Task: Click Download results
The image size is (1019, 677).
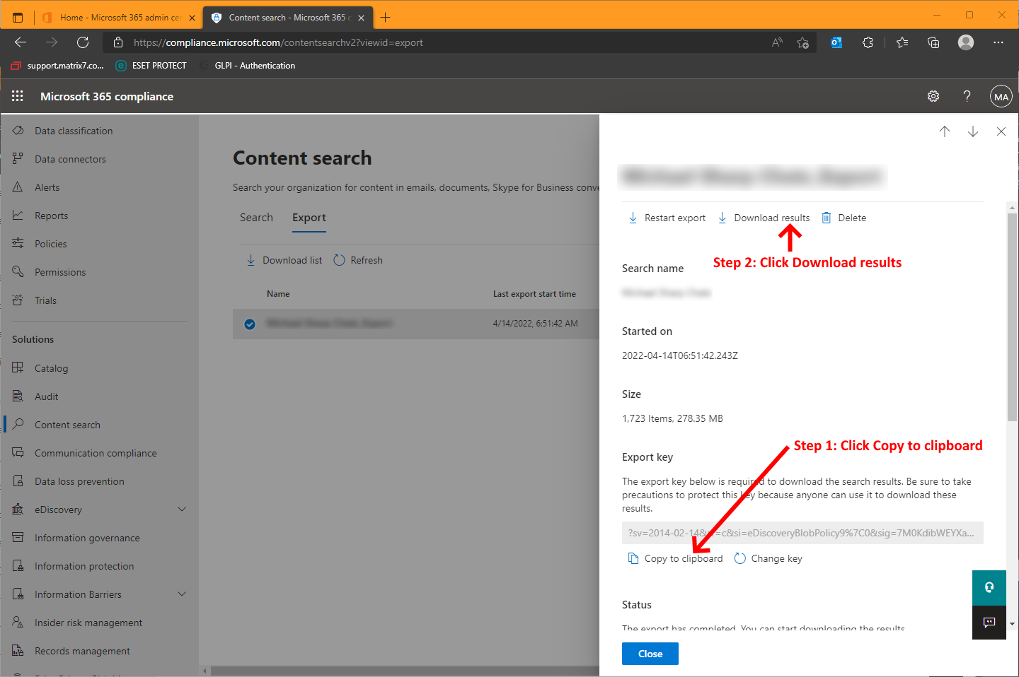Action: point(764,218)
